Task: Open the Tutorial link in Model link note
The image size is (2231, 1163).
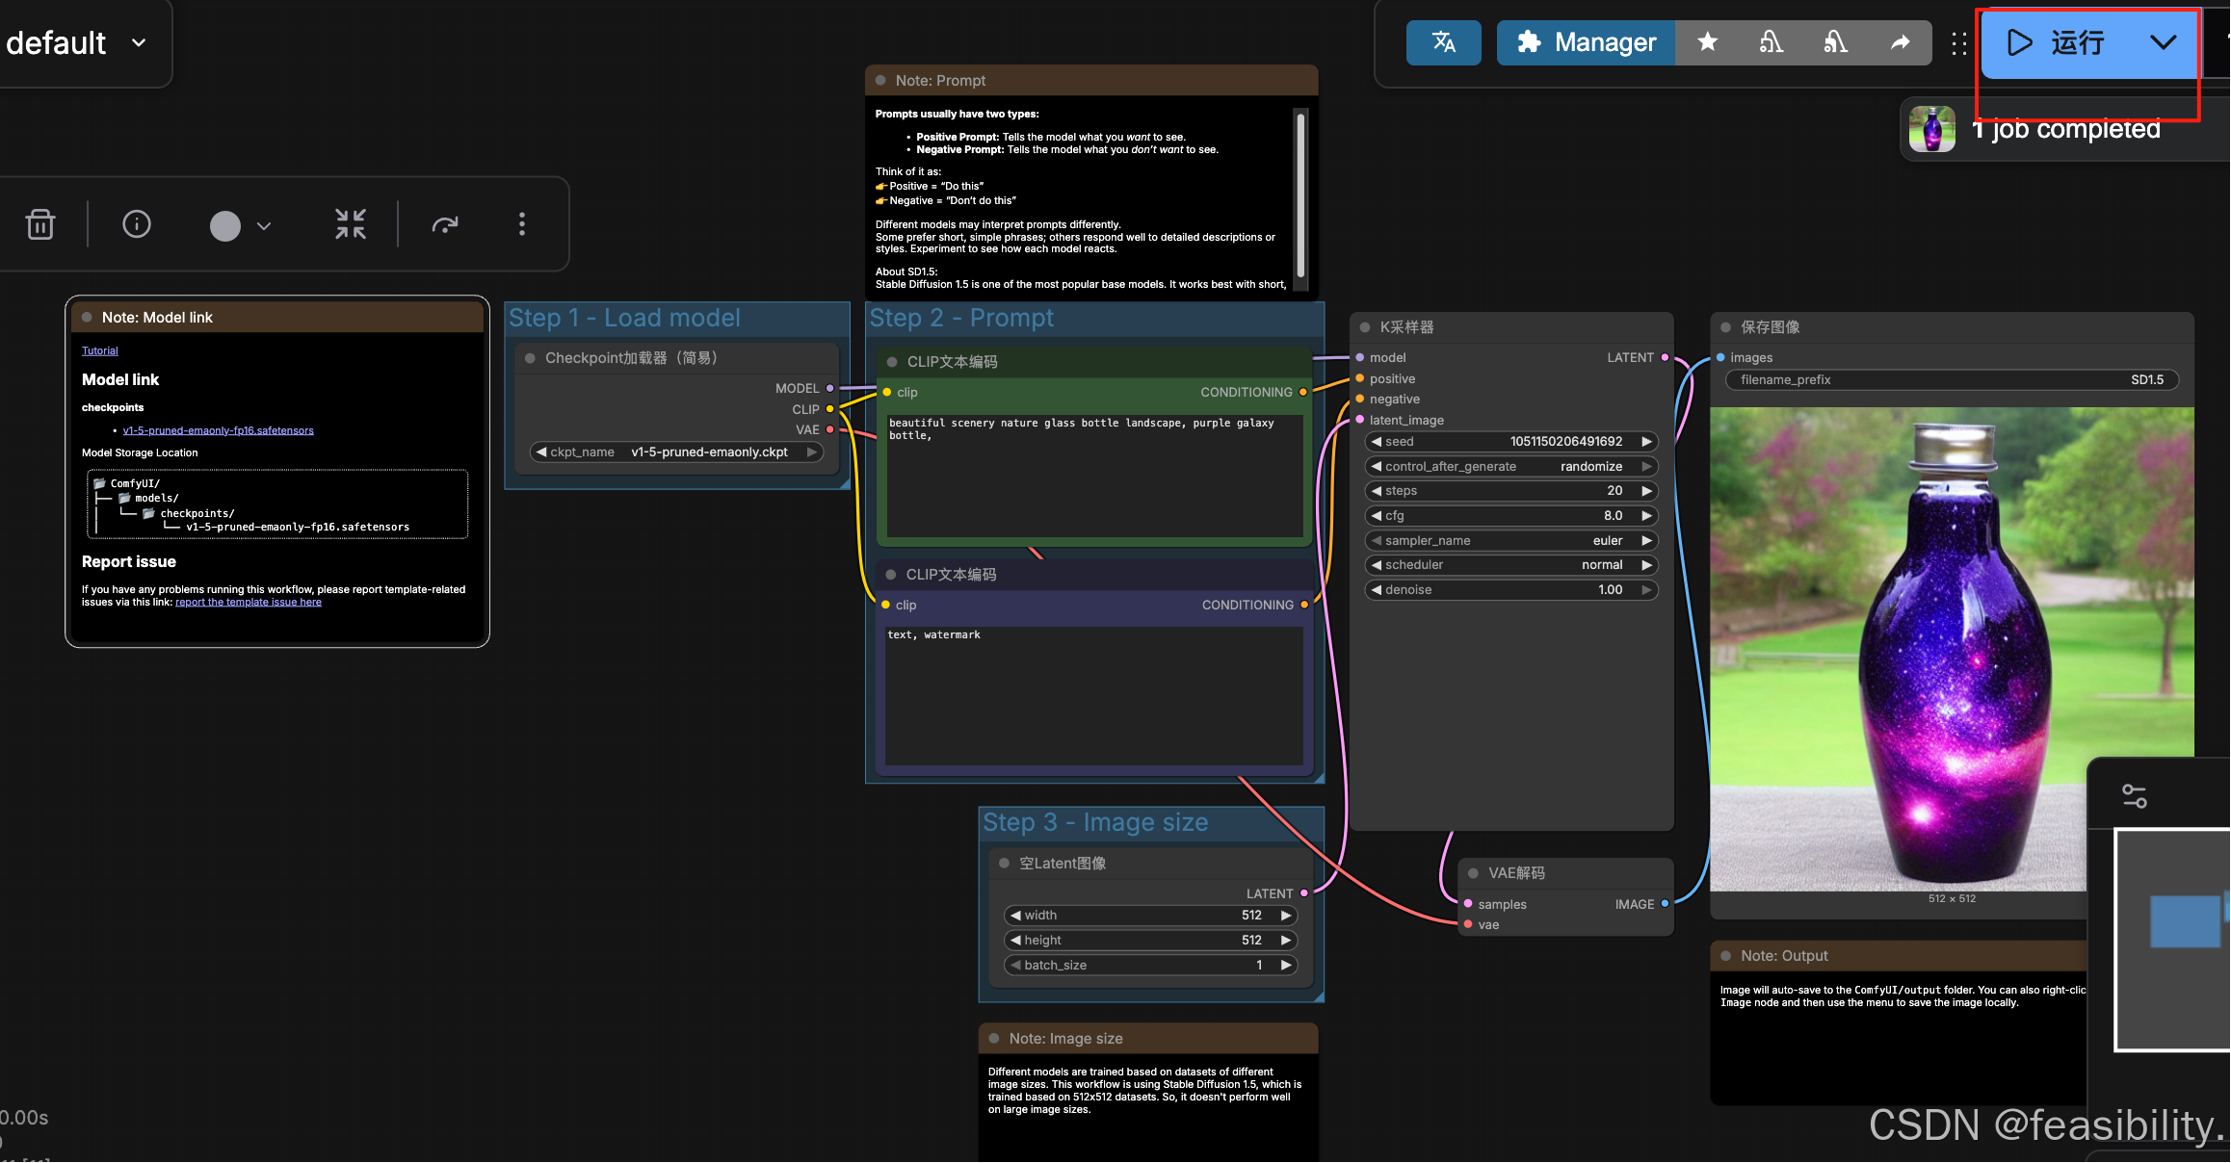Action: [99, 350]
